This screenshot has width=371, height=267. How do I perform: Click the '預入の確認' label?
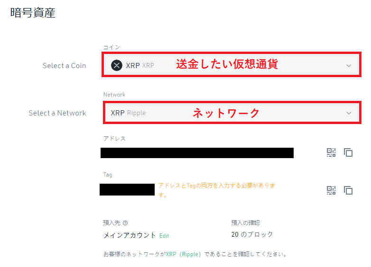(246, 223)
